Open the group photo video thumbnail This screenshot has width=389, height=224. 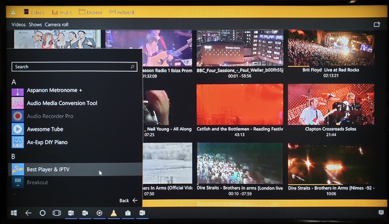[57, 39]
